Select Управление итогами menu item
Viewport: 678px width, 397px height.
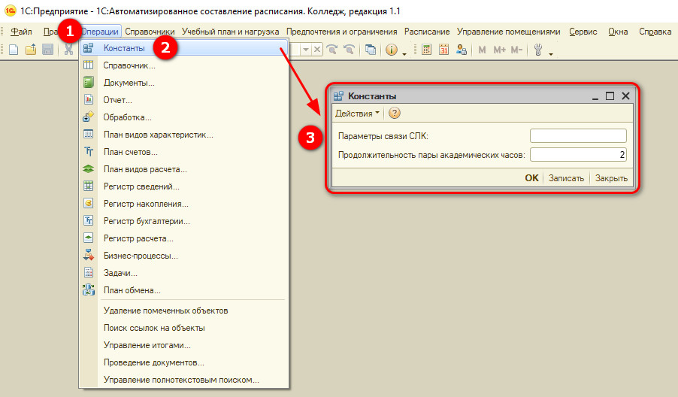pyautogui.click(x=183, y=345)
